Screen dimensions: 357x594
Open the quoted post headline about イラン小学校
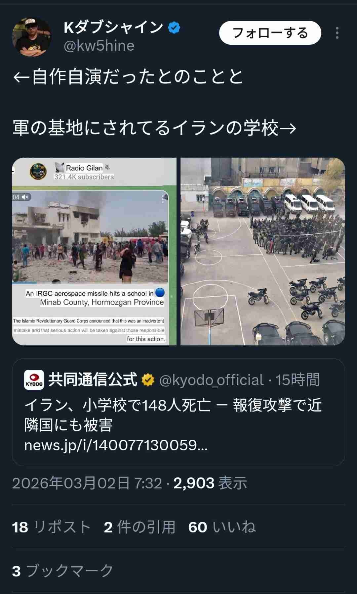point(173,415)
